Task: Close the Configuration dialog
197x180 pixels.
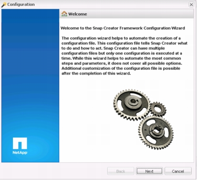Action: click(191, 4)
